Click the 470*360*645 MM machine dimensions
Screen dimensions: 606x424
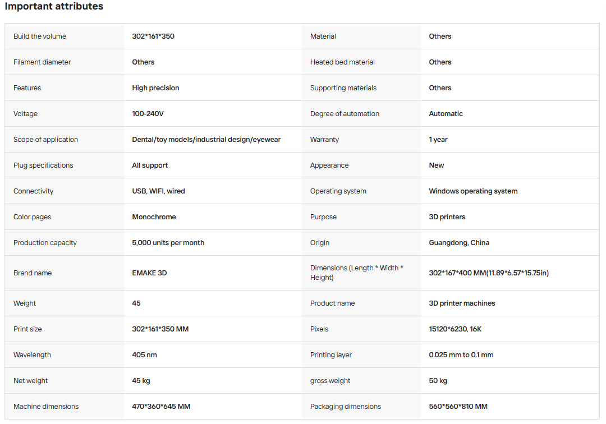pos(161,407)
